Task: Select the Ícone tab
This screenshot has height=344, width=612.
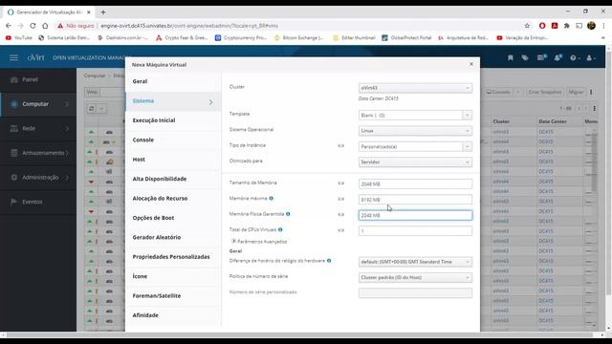Action: coord(173,276)
